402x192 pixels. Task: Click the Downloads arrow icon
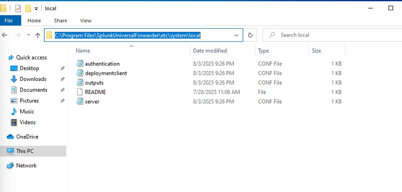14,79
